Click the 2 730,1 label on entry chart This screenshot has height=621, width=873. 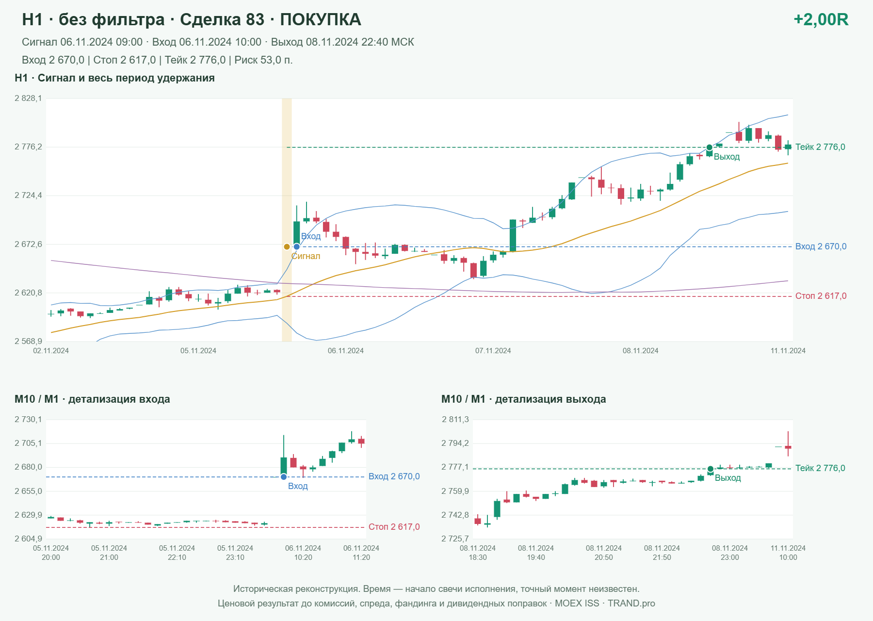point(28,420)
